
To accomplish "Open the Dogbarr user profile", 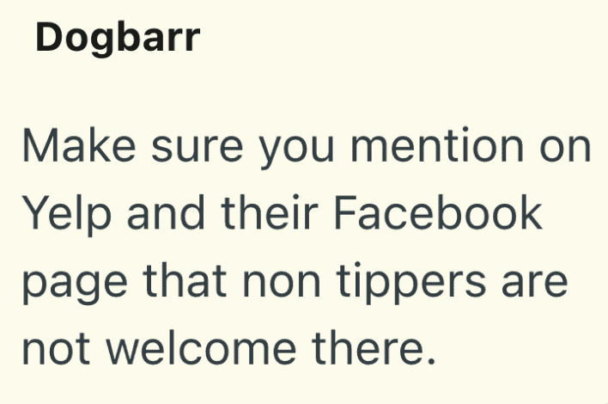I will pyautogui.click(x=117, y=40).
